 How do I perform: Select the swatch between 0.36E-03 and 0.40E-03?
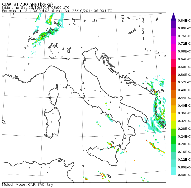coord(173,109)
